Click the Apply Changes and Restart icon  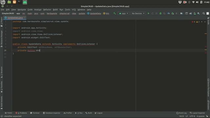(152, 13)
